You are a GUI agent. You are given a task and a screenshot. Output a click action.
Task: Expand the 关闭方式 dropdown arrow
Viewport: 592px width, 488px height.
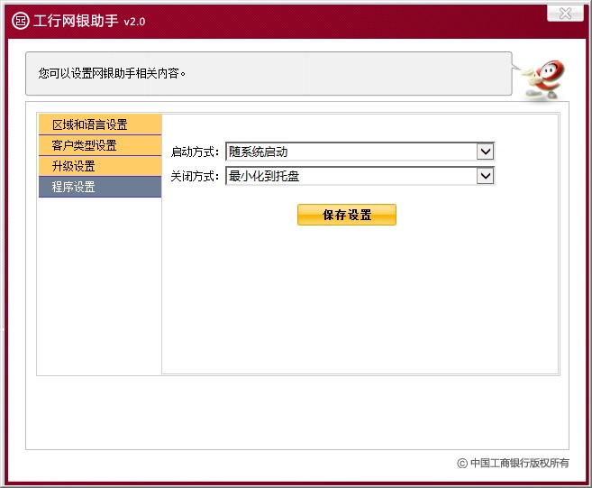485,176
